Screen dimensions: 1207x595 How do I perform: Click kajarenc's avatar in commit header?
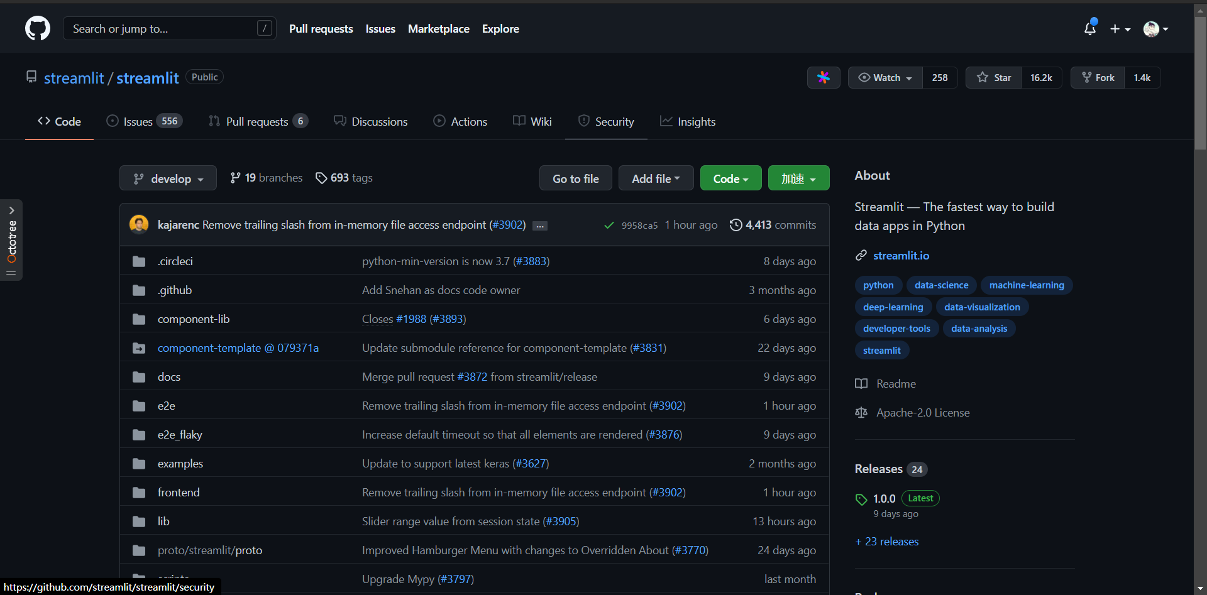click(x=139, y=224)
